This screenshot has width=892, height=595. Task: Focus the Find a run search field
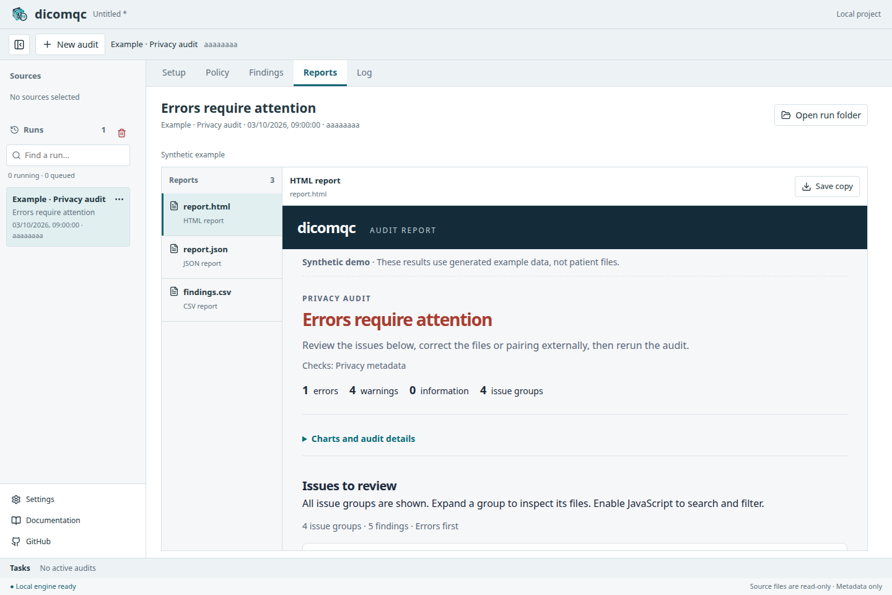(x=68, y=156)
